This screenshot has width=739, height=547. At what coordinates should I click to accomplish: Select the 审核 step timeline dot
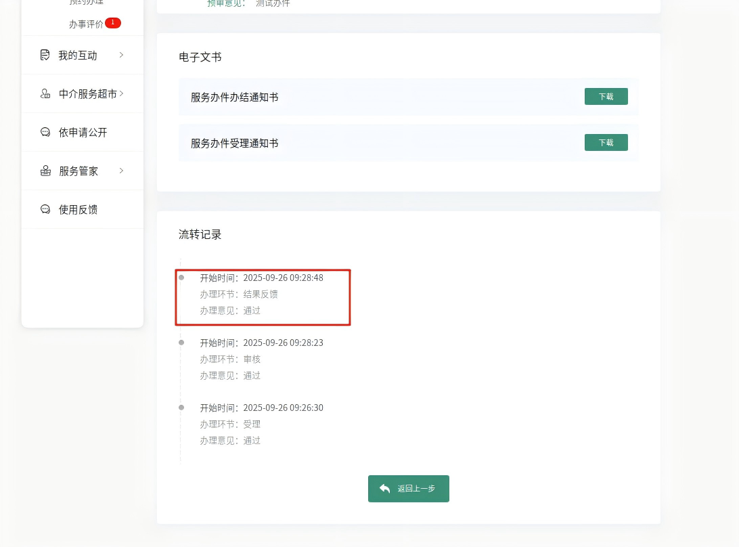tap(181, 343)
